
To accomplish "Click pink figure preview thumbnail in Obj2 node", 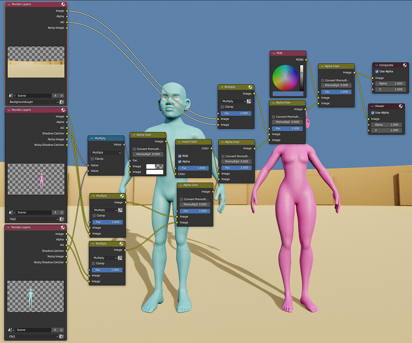I will point(36,179).
